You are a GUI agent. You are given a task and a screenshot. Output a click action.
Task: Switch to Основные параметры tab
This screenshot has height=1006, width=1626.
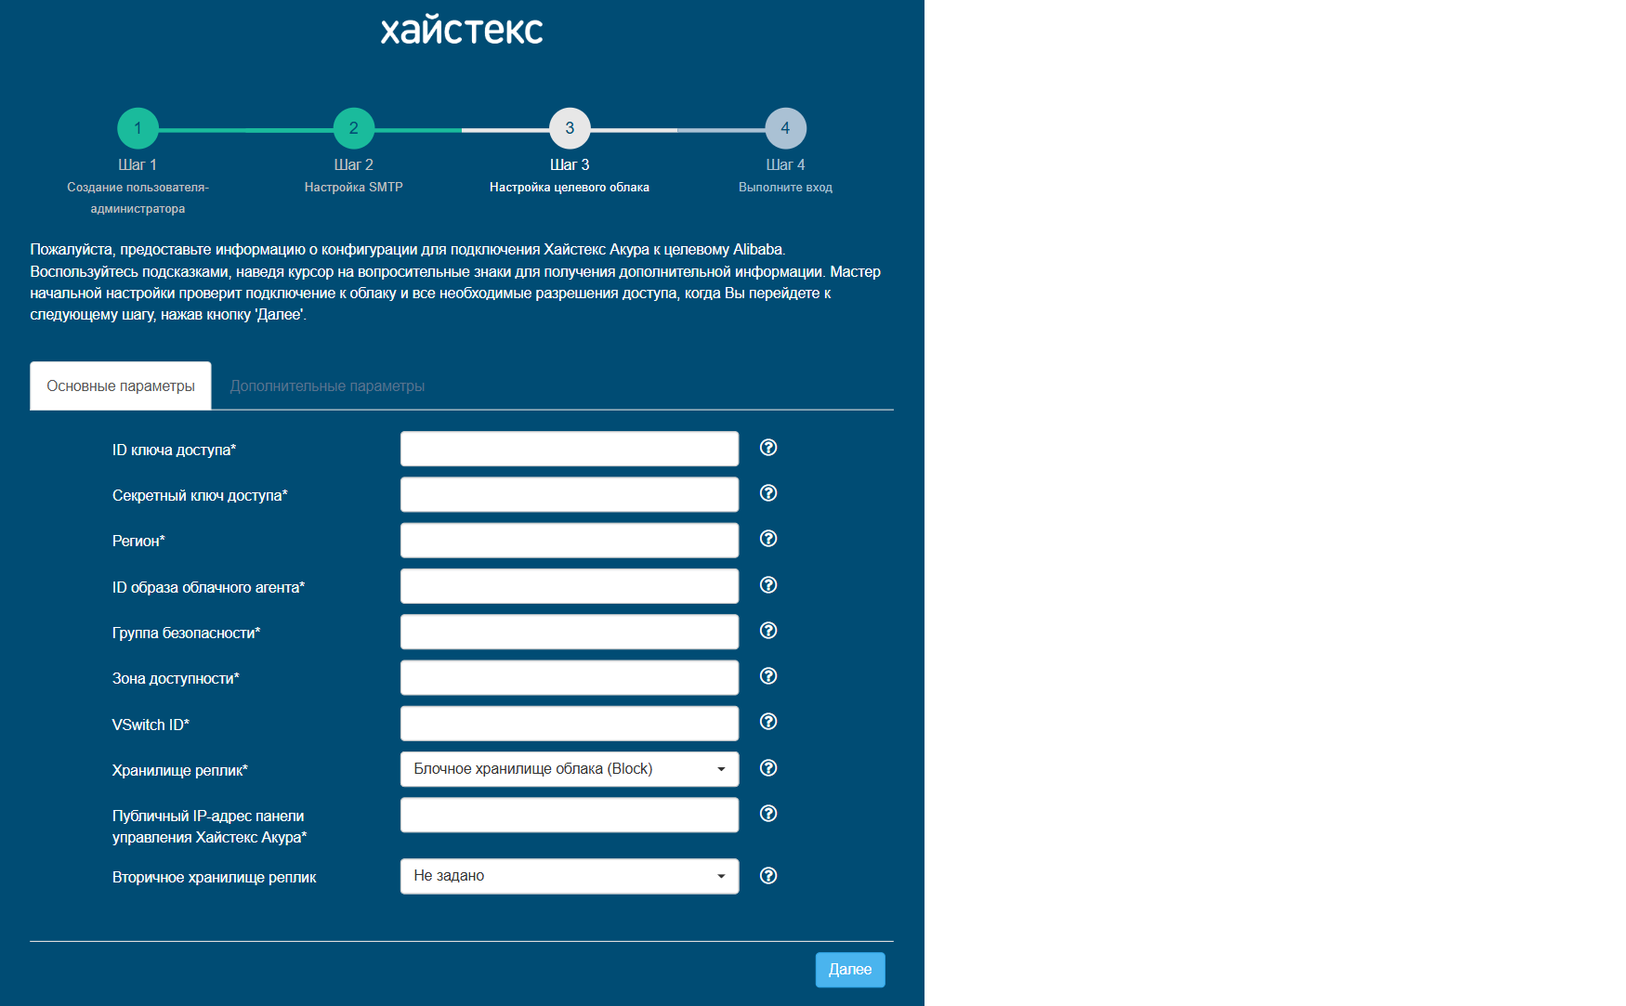[121, 385]
